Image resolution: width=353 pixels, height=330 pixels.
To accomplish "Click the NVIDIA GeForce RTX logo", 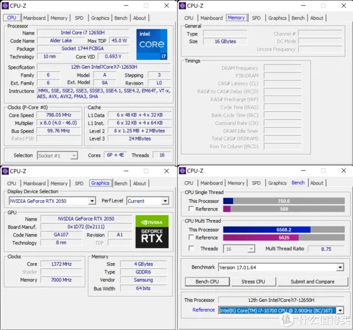I will [x=152, y=232].
